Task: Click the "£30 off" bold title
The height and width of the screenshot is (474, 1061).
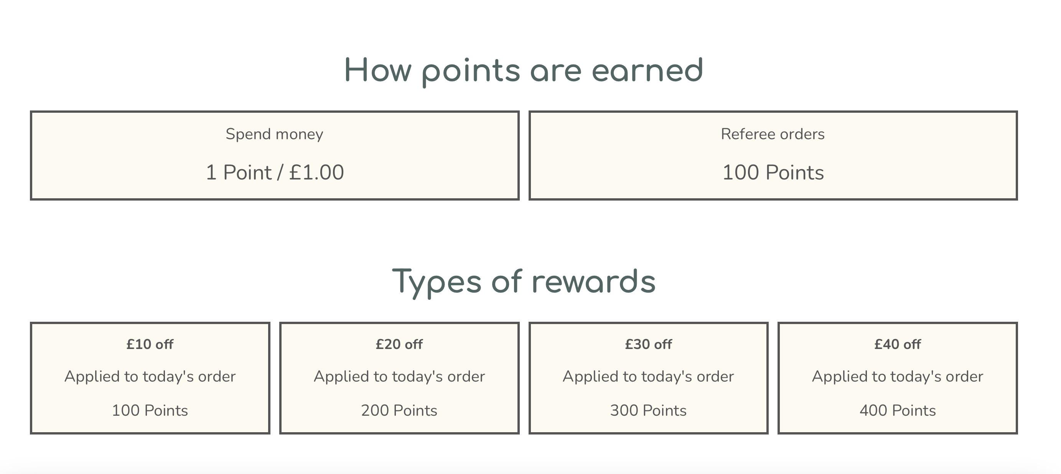Action: [648, 344]
